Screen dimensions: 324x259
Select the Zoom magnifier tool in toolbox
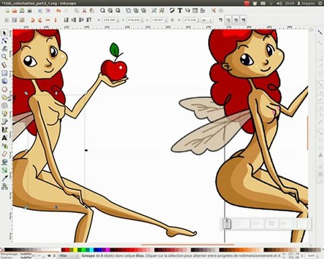pos(4,57)
